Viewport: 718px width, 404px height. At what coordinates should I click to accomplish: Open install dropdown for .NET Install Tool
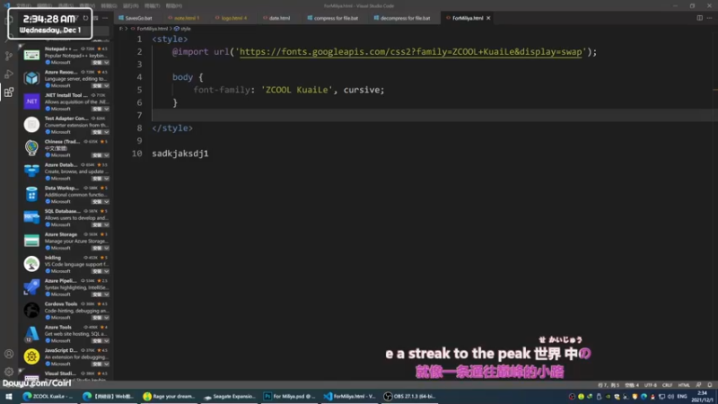[106, 109]
